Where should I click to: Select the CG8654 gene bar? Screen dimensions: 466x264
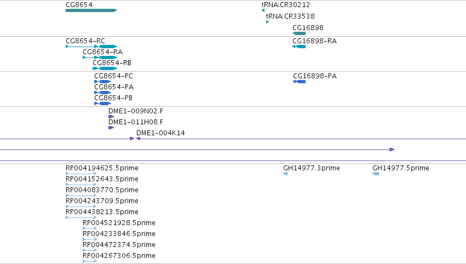click(x=91, y=10)
